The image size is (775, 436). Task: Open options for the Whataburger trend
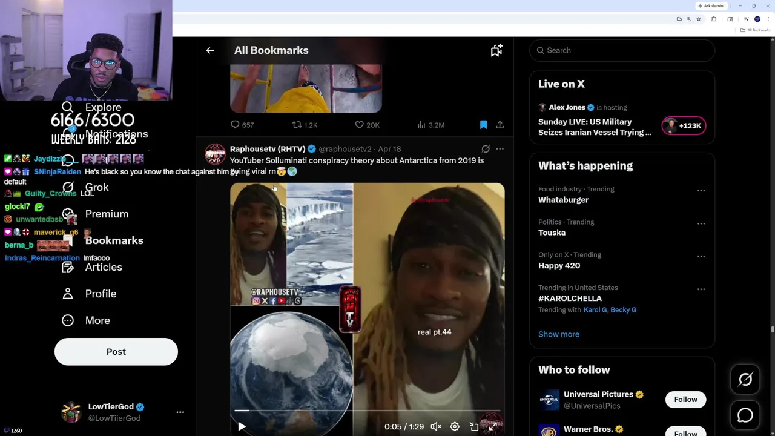(x=701, y=190)
